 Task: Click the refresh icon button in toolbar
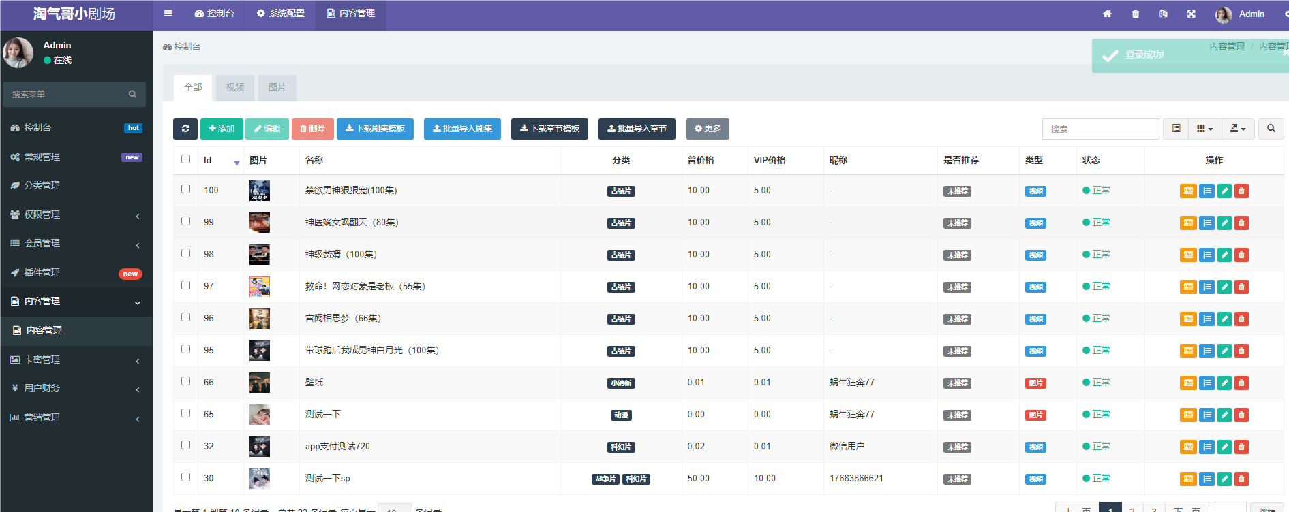[185, 129]
